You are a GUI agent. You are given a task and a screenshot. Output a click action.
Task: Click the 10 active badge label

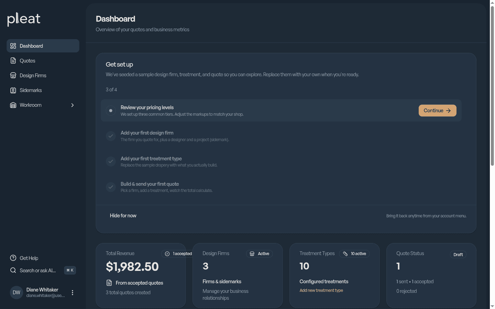click(x=358, y=254)
